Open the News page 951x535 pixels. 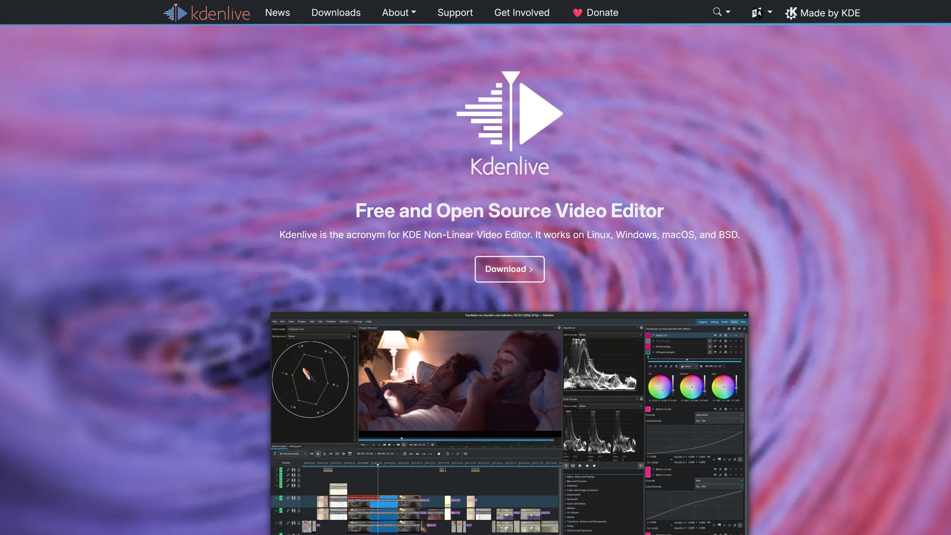click(x=277, y=13)
